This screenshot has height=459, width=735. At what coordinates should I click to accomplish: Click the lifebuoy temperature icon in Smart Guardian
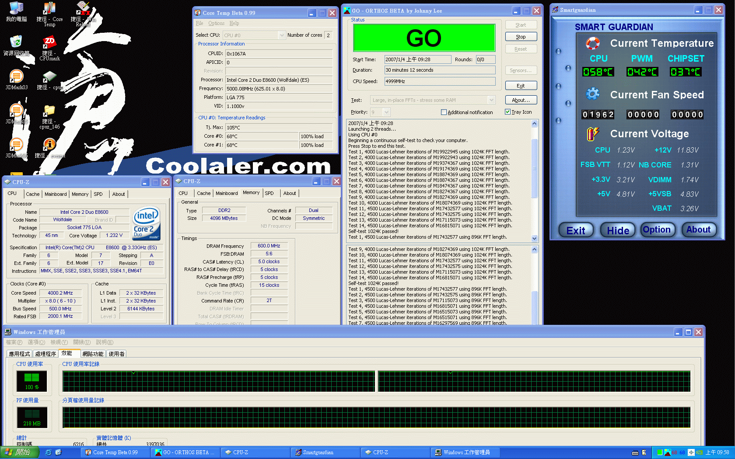pyautogui.click(x=592, y=43)
